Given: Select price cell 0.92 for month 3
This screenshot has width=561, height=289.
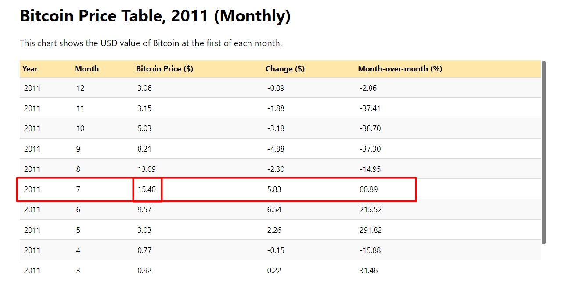Looking at the screenshot, I should pos(144,271).
